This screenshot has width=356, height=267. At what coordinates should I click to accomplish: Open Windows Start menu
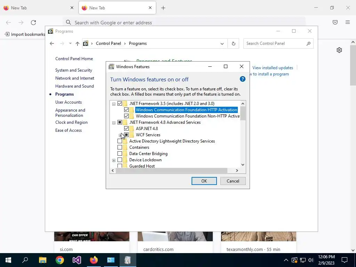click(8, 260)
